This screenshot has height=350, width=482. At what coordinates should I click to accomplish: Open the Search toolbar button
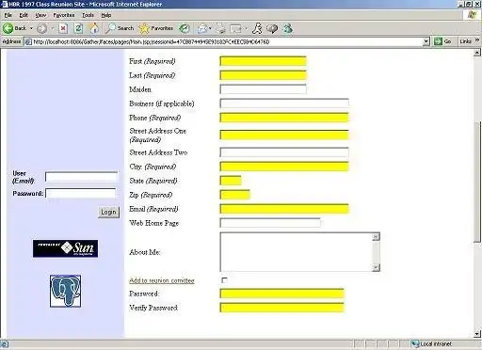[x=120, y=28]
